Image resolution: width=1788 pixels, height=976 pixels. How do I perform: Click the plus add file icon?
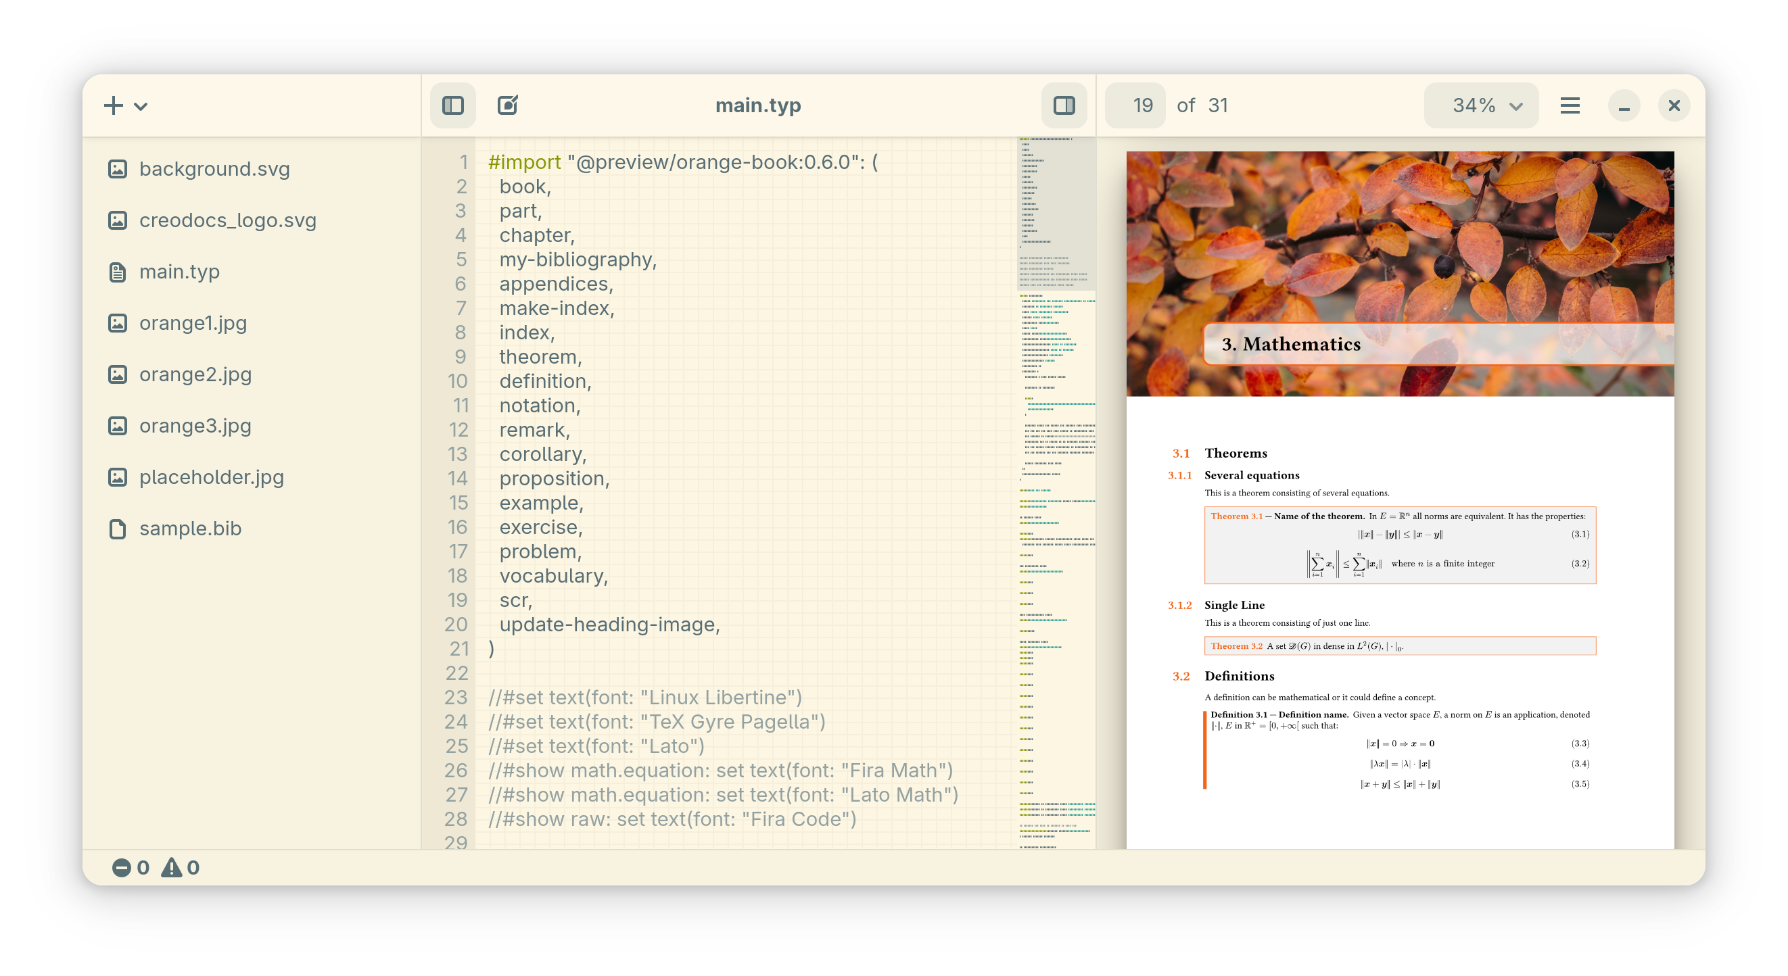coord(113,105)
